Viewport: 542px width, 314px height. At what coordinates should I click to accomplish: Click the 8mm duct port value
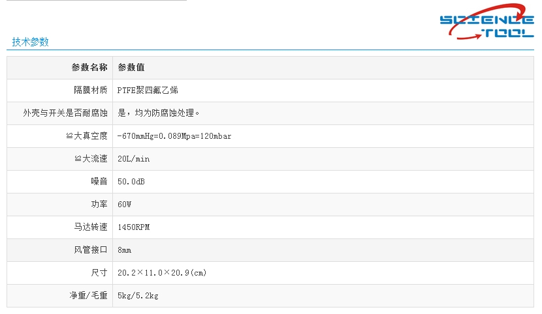(x=125, y=250)
